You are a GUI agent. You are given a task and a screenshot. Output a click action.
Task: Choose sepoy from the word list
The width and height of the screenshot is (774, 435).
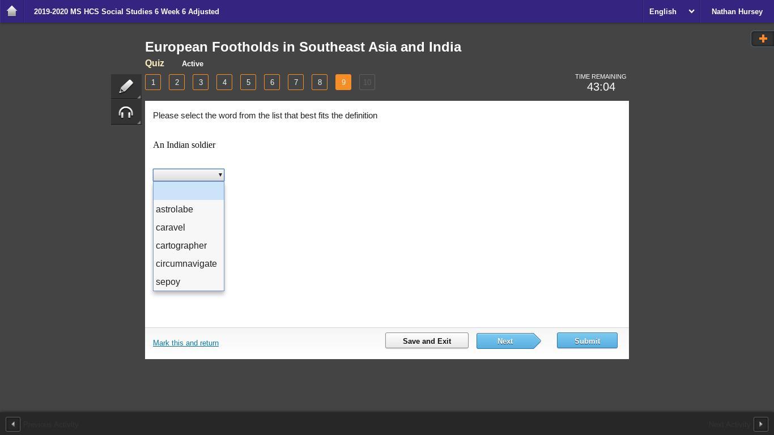tap(189, 282)
